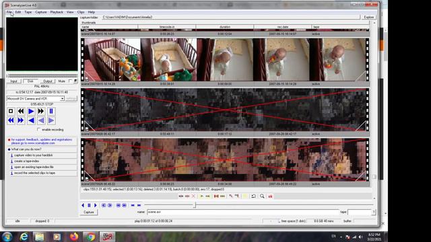Click the clip playback position slider thumb
Image resolution: width=431 pixels, height=242 pixels.
pos(195,205)
